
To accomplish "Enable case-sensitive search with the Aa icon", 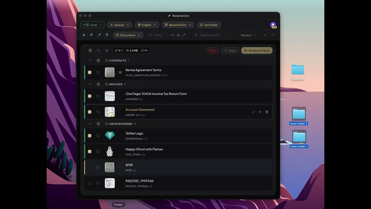I will pos(172,35).
